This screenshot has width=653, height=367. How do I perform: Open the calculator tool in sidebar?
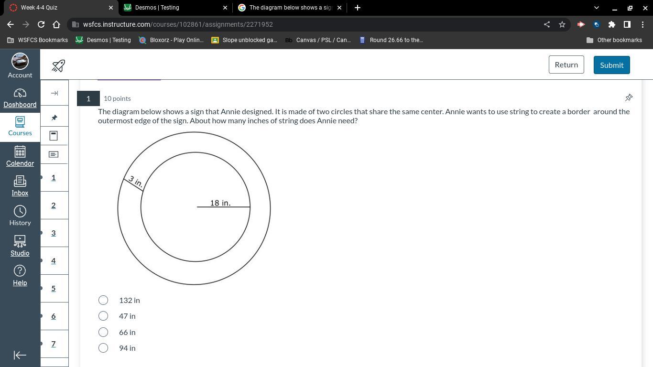54,136
